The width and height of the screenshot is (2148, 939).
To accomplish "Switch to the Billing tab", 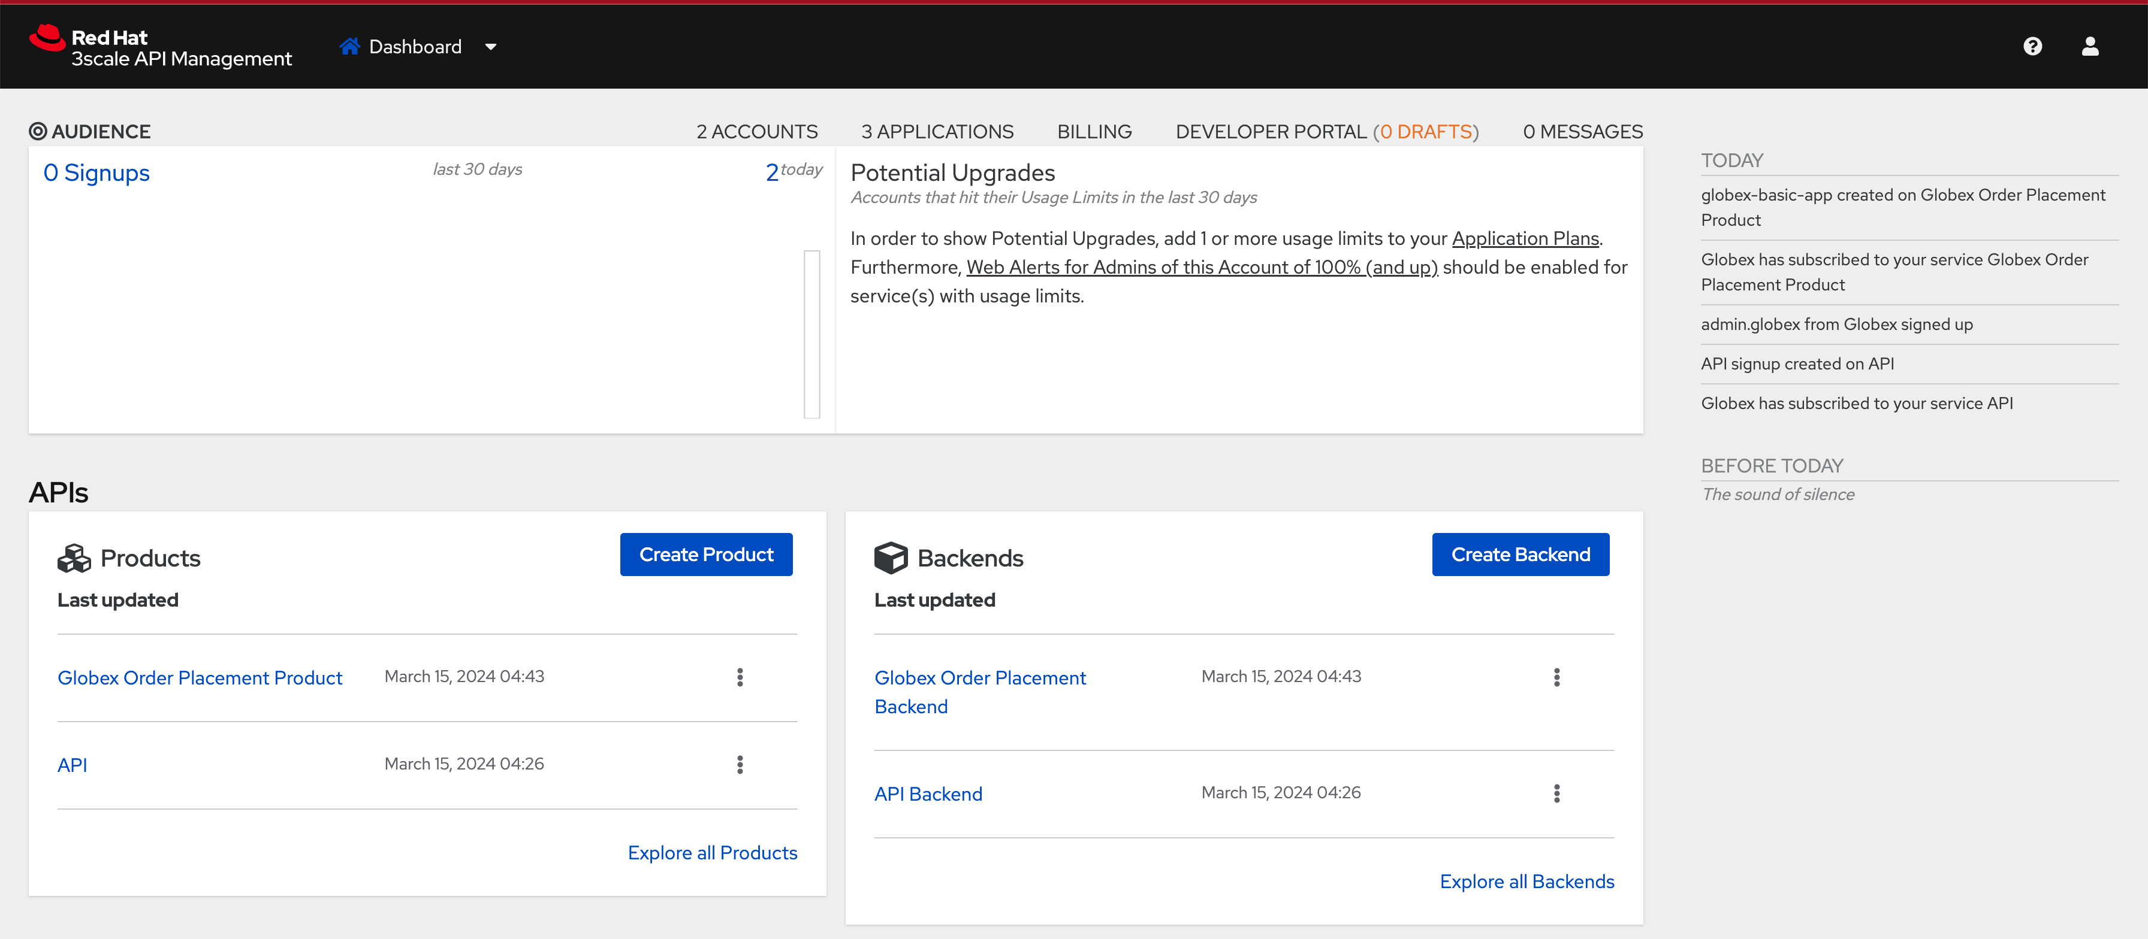I will [x=1093, y=130].
